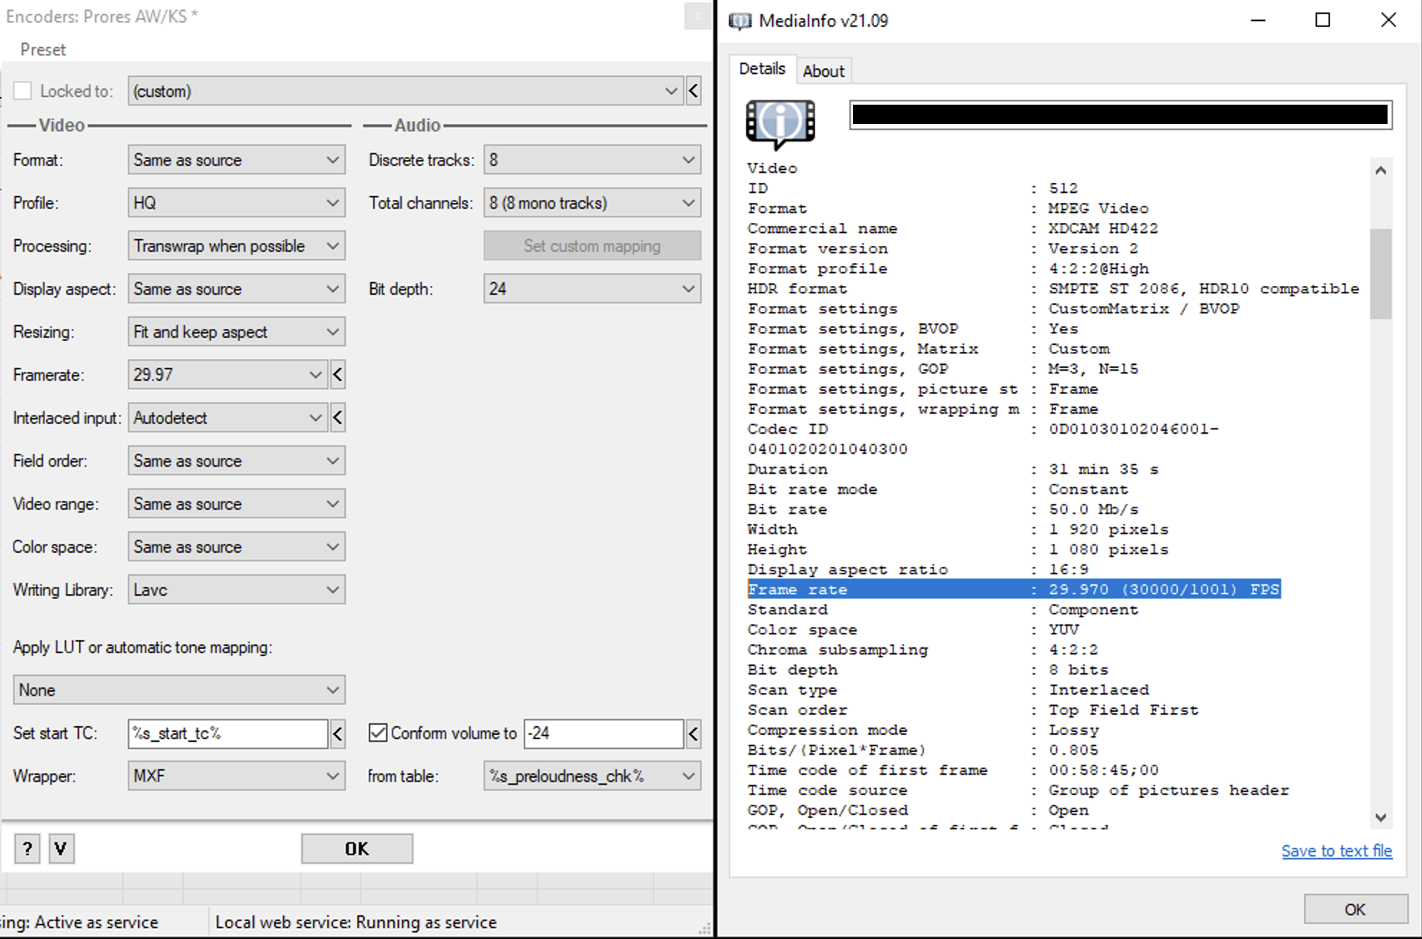Open the Interlaced input Autodetect dropdown
Viewport: 1422px width, 939px height.
pos(227,418)
